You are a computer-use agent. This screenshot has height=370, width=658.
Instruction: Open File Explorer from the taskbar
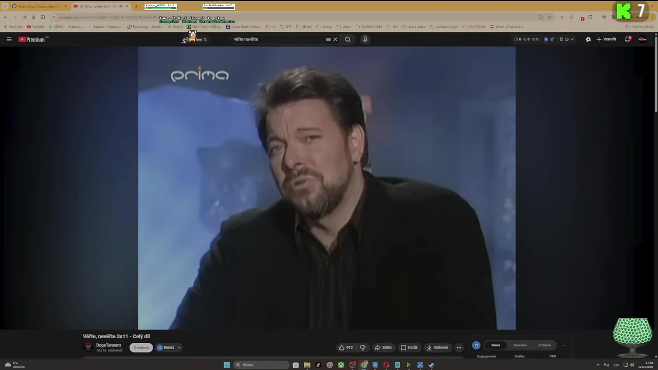pyautogui.click(x=307, y=365)
